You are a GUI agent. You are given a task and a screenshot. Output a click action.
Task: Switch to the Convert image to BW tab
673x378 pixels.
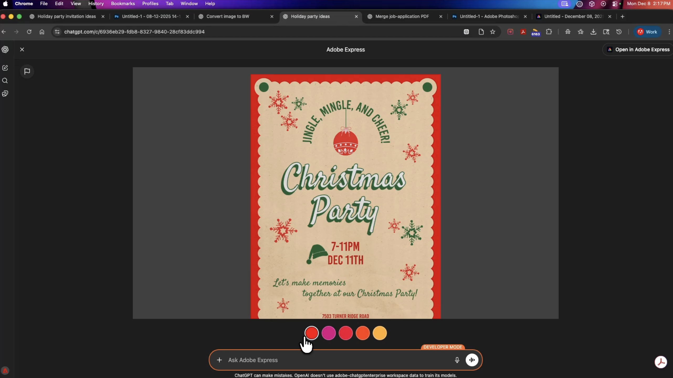[228, 16]
